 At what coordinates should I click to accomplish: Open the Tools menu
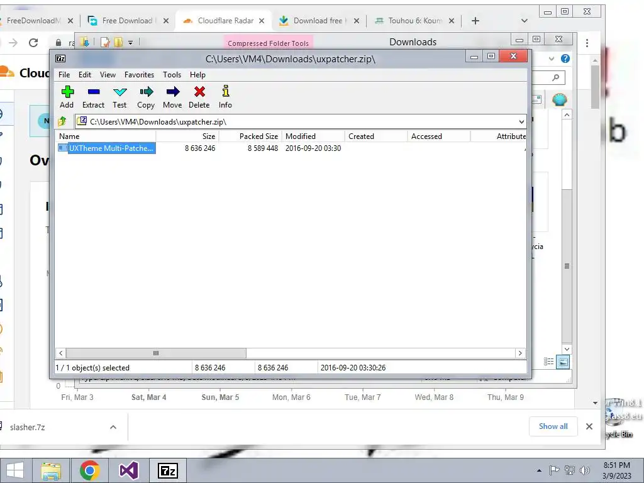[x=172, y=75]
